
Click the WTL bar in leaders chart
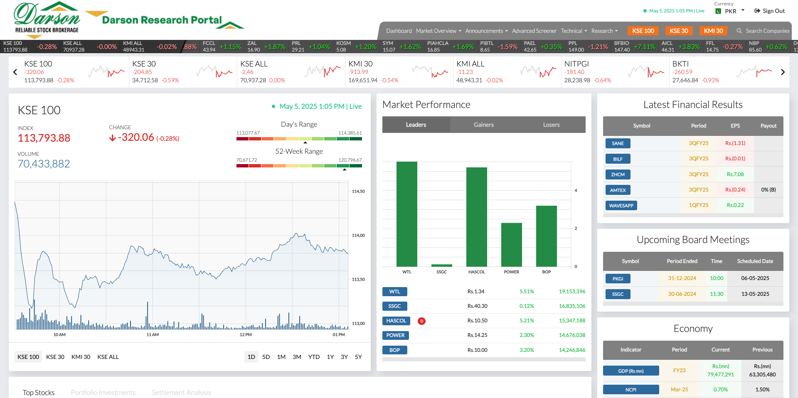[x=406, y=214]
